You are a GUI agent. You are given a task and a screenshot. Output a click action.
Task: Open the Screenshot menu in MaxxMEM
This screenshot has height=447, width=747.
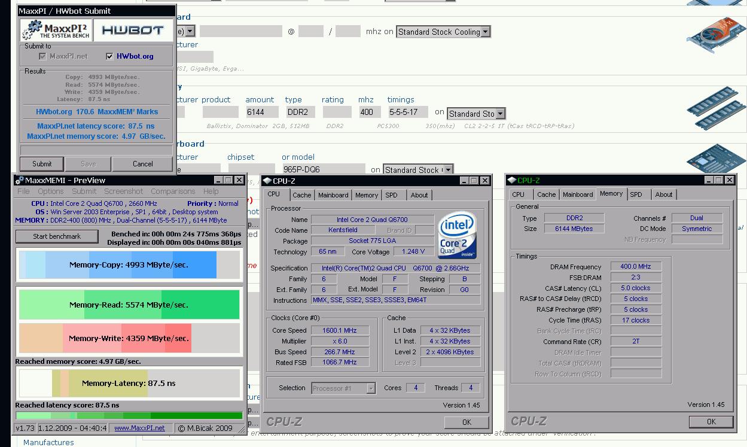[x=124, y=191]
